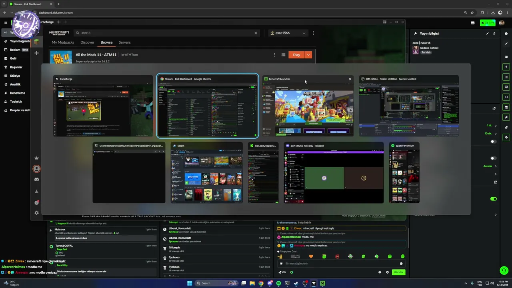The height and width of the screenshot is (288, 512).
Task: Expand the 1 hf. setting chevron
Action: coord(496,126)
